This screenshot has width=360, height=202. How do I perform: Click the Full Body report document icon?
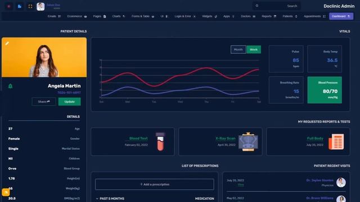click(x=336, y=142)
